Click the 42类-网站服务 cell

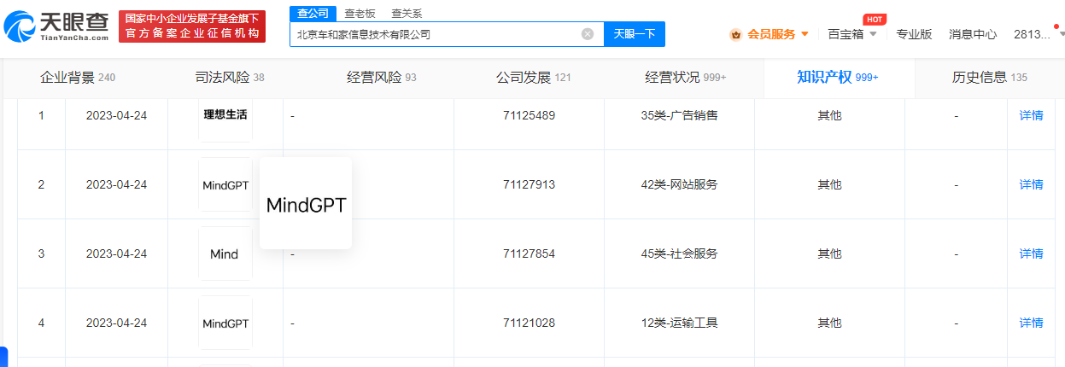(x=679, y=184)
